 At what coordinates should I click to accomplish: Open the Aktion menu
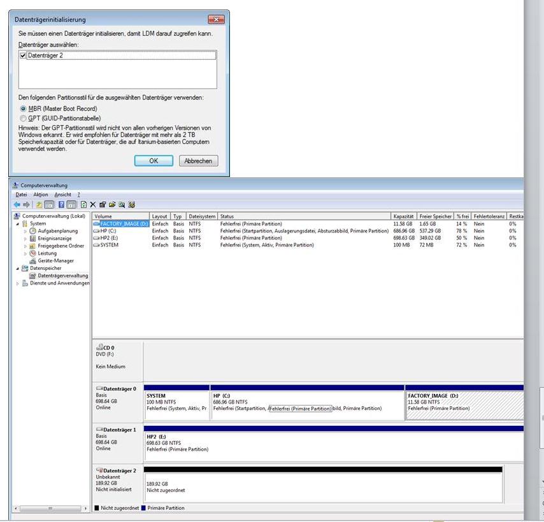[41, 195]
